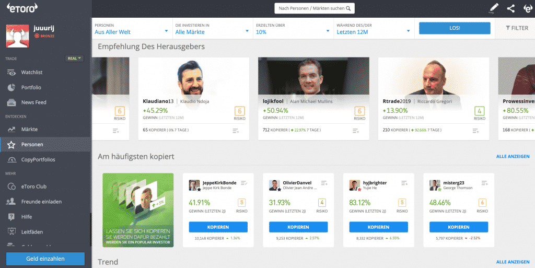Select Personen in sidebar
The height and width of the screenshot is (268, 535).
coord(45,145)
